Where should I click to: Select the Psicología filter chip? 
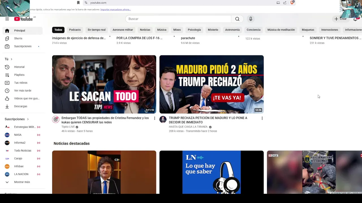pos(194,30)
